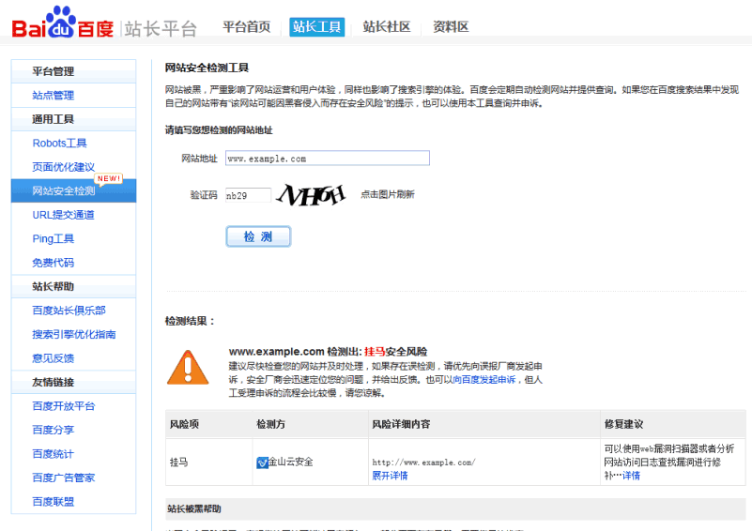Open the 意见反馈 link
The width and height of the screenshot is (752, 531).
(x=54, y=358)
